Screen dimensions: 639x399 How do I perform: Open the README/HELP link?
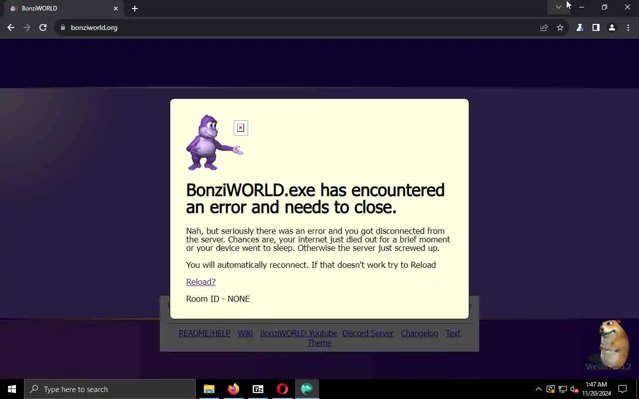tap(205, 333)
